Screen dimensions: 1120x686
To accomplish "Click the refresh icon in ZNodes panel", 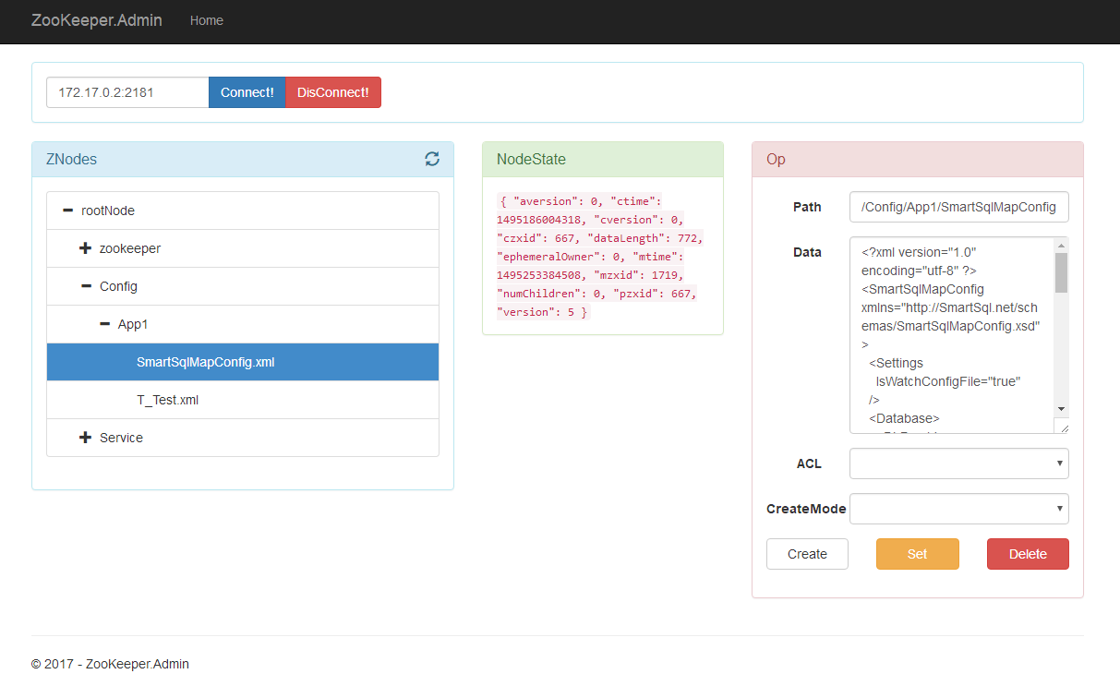I will (x=431, y=159).
